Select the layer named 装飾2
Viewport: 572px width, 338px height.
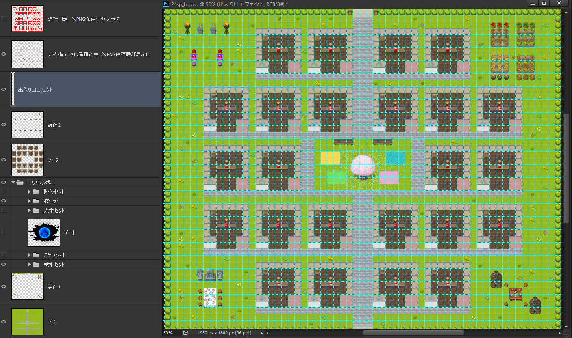[x=54, y=125]
